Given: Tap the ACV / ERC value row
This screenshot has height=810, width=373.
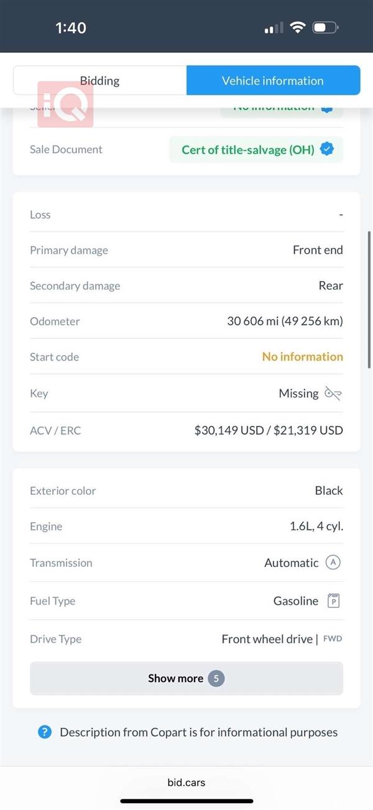Looking at the screenshot, I should 186,430.
